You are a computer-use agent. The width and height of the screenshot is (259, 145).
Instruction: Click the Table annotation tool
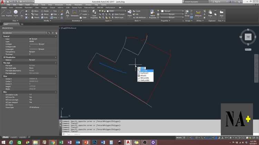(83, 18)
